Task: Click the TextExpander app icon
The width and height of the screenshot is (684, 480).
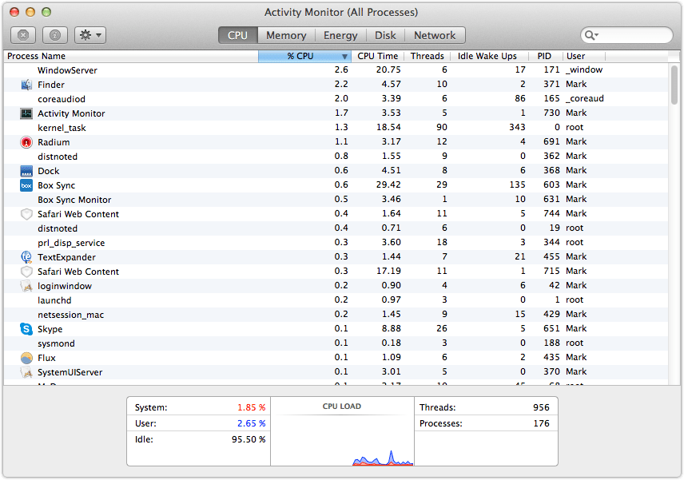Action: tap(26, 257)
